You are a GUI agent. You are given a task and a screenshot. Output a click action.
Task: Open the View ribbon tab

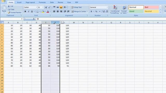pos(69,2)
